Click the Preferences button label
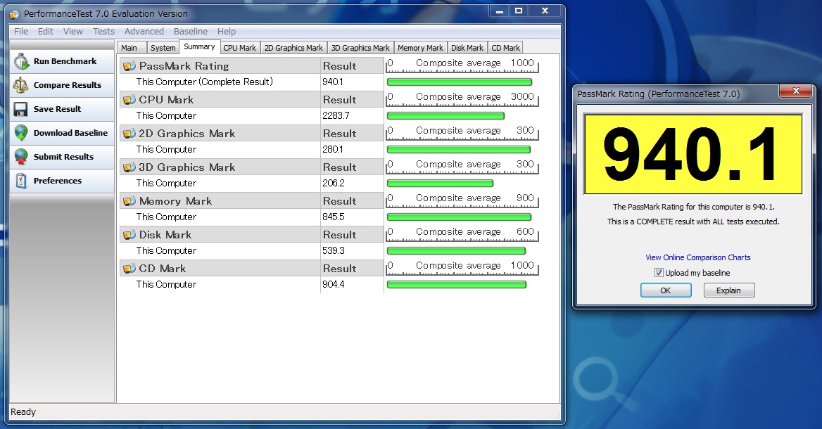The height and width of the screenshot is (429, 822). 58,181
